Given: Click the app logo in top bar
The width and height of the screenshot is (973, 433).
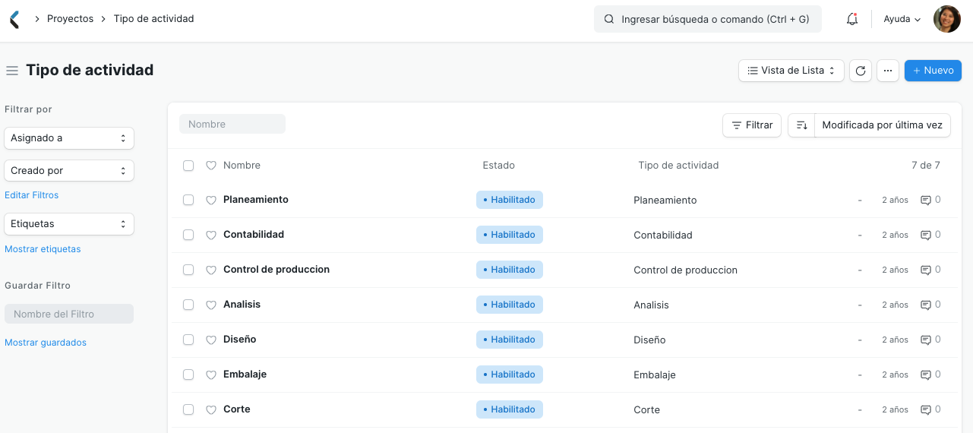Looking at the screenshot, I should pos(14,20).
